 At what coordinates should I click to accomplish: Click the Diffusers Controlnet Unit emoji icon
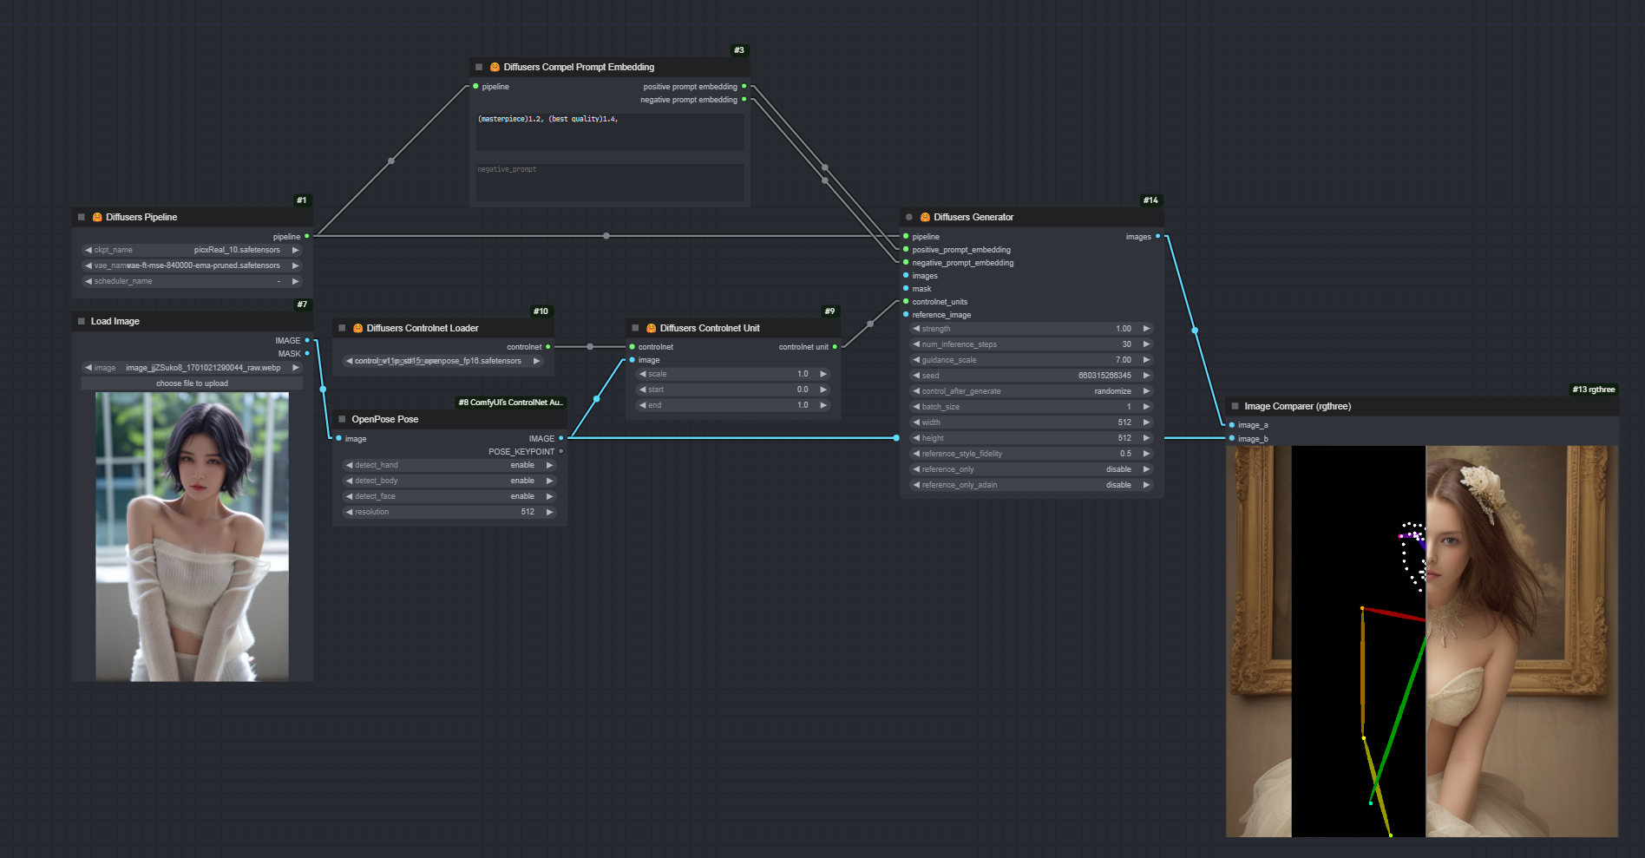click(651, 329)
